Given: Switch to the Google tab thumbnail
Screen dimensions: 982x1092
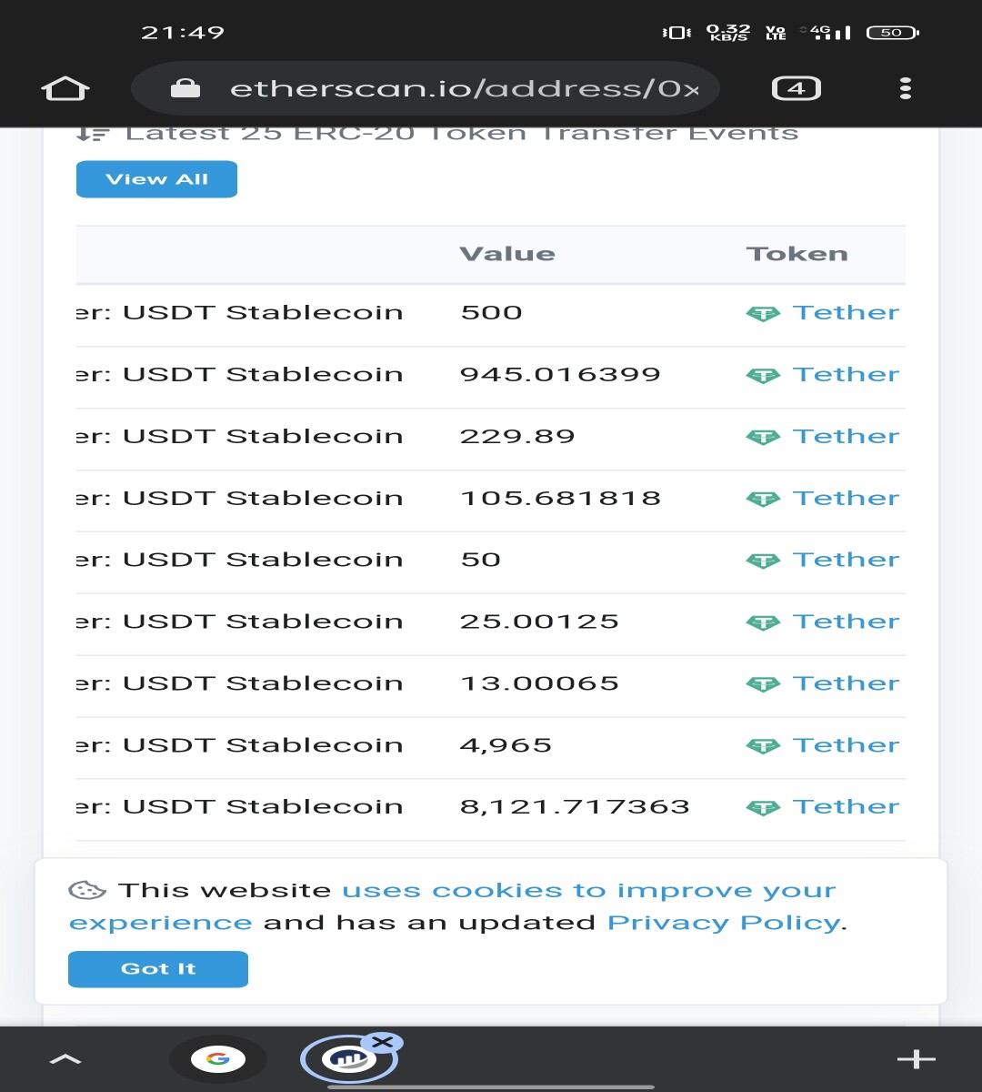Looking at the screenshot, I should (218, 1058).
